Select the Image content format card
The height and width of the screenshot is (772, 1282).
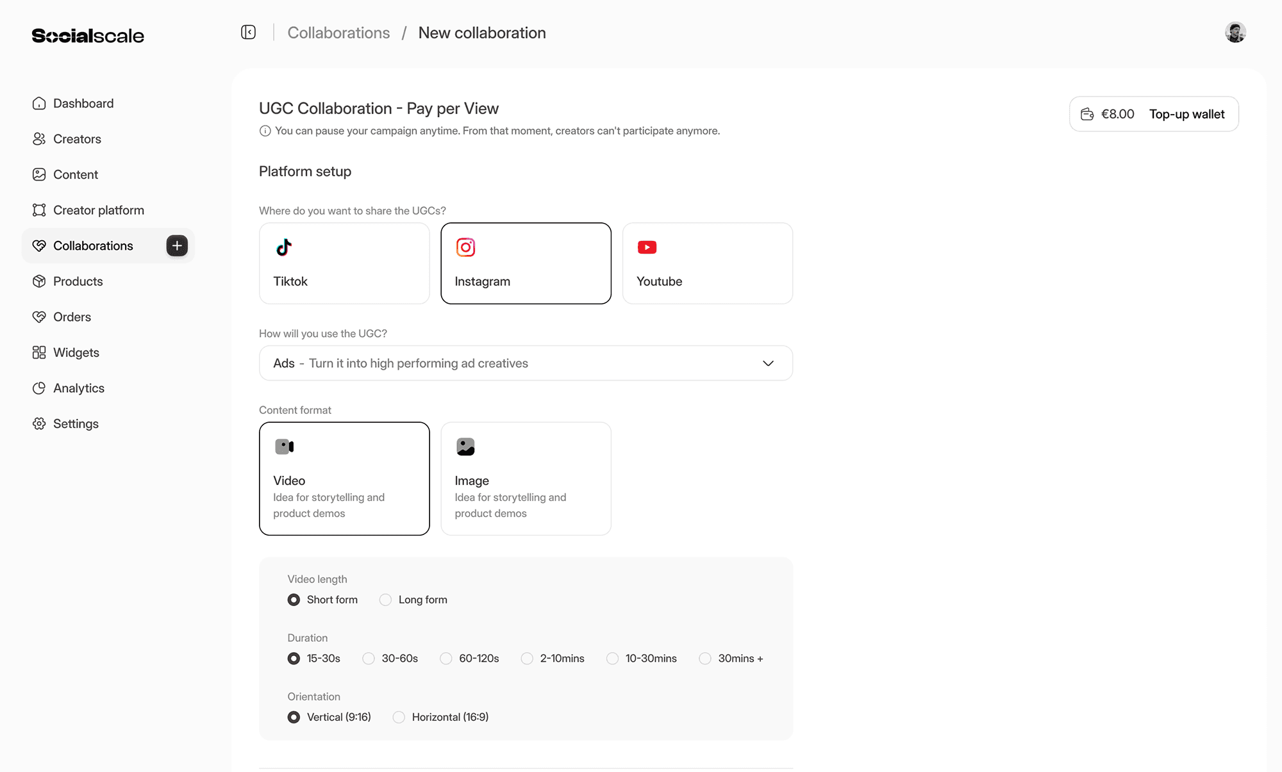(x=526, y=478)
